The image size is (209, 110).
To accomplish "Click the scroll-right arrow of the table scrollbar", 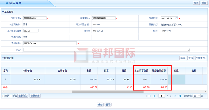I will pyautogui.click(x=205, y=92).
